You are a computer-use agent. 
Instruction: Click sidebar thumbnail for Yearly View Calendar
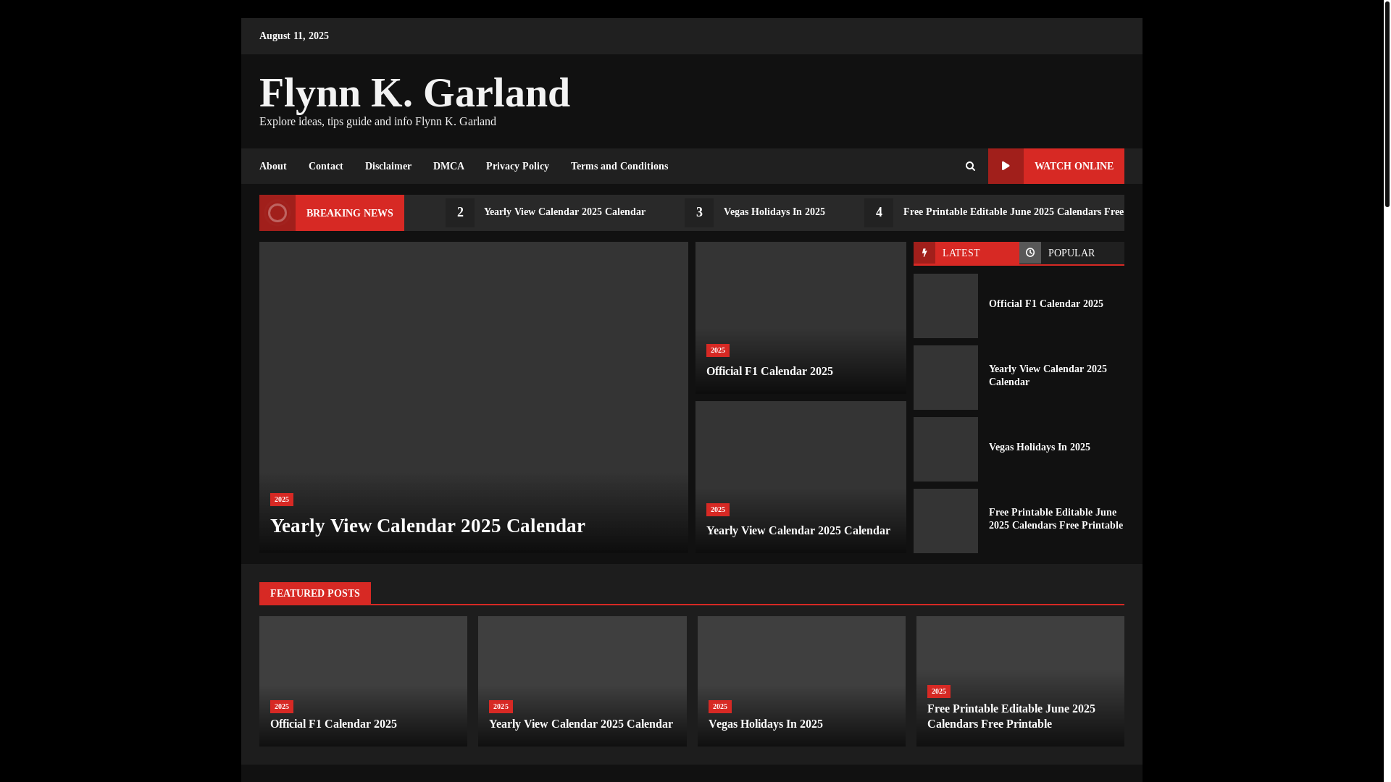coord(945,377)
